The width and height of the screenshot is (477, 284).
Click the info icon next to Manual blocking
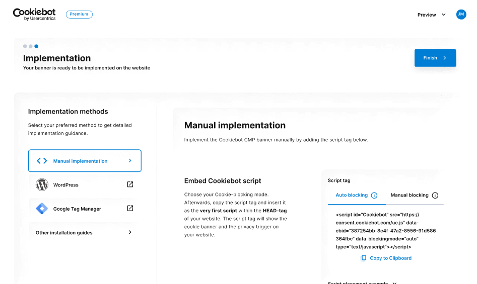[435, 196]
